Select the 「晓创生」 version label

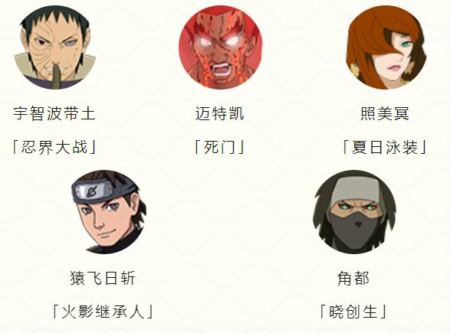coord(353,312)
